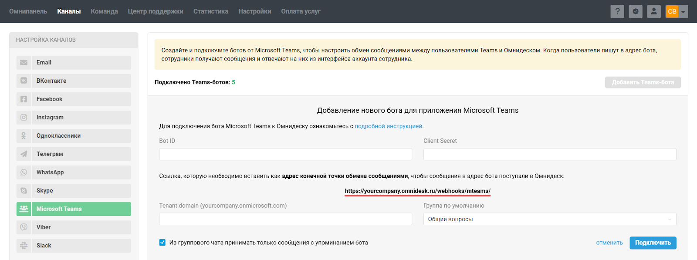Click the Instagram channel icon
This screenshot has width=697, height=260.
[x=24, y=118]
